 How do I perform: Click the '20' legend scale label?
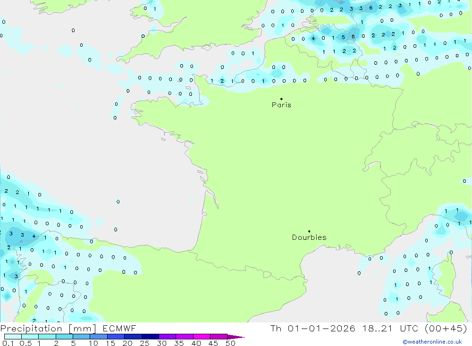[127, 343]
